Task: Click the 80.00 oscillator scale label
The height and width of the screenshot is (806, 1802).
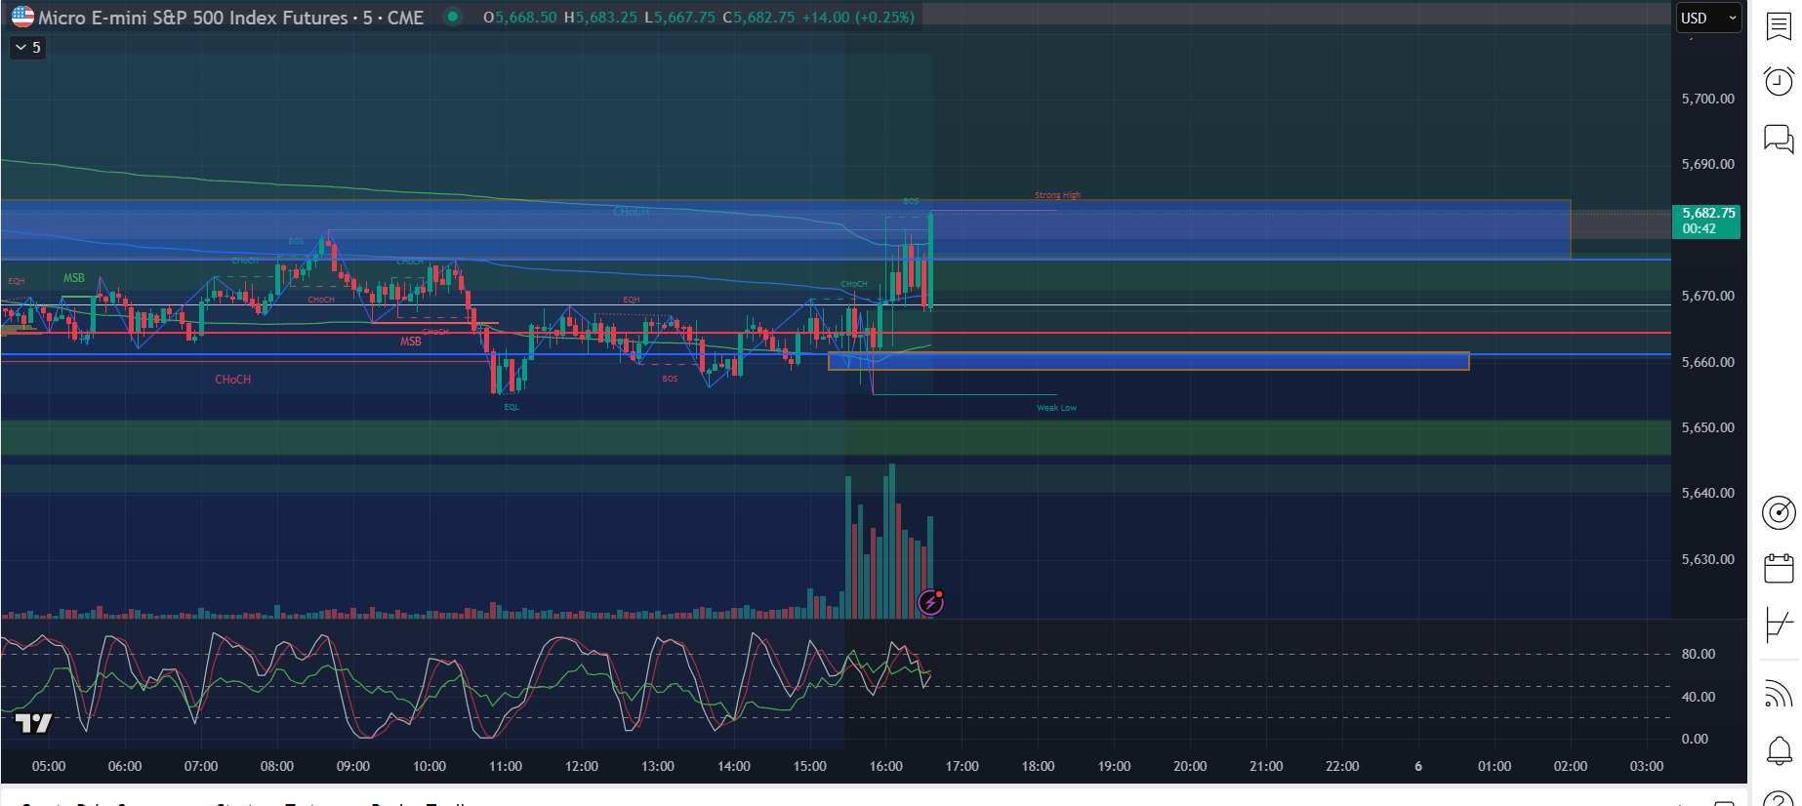Action: pyautogui.click(x=1698, y=654)
